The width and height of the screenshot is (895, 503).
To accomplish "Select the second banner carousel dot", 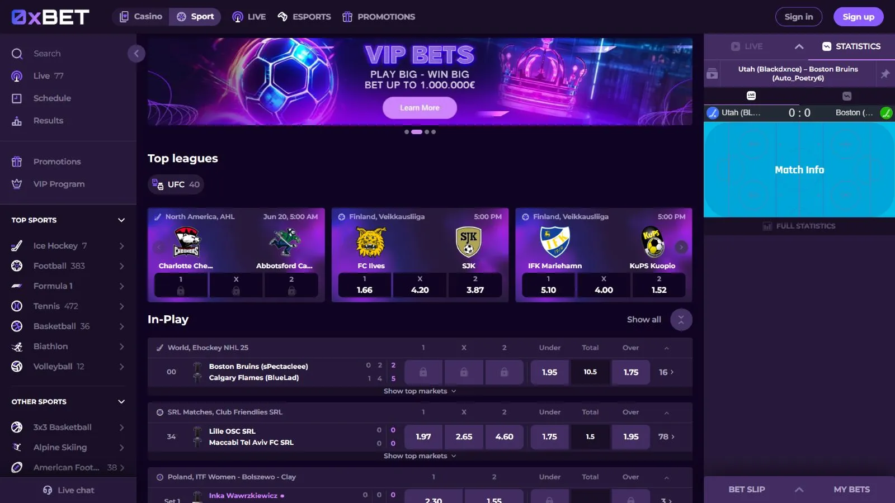I will click(417, 132).
